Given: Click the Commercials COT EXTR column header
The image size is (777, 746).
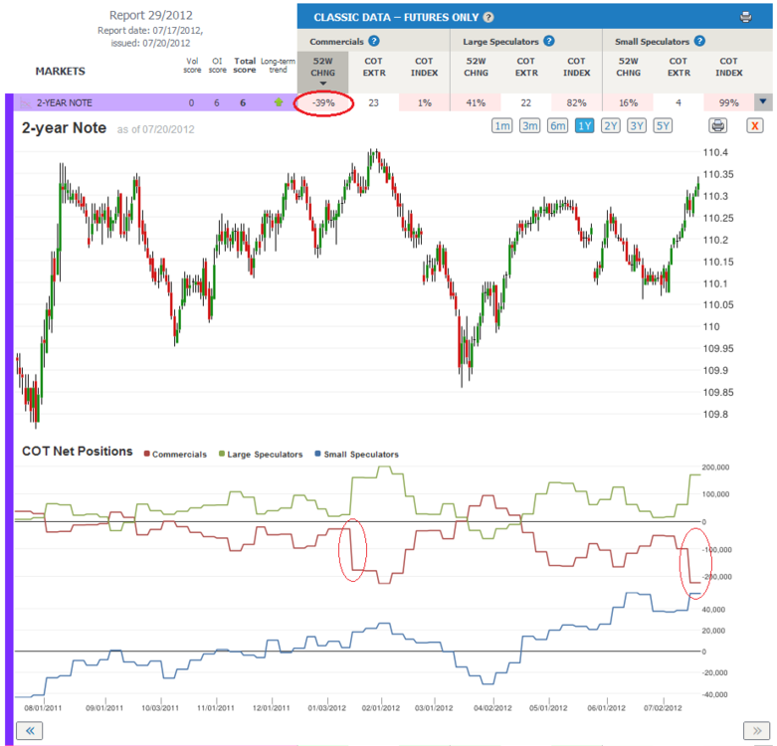Looking at the screenshot, I should 374,67.
